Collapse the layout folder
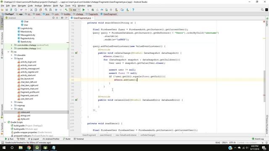Image resolution: width=269 pixels, height=151 pixels. (x=11, y=59)
